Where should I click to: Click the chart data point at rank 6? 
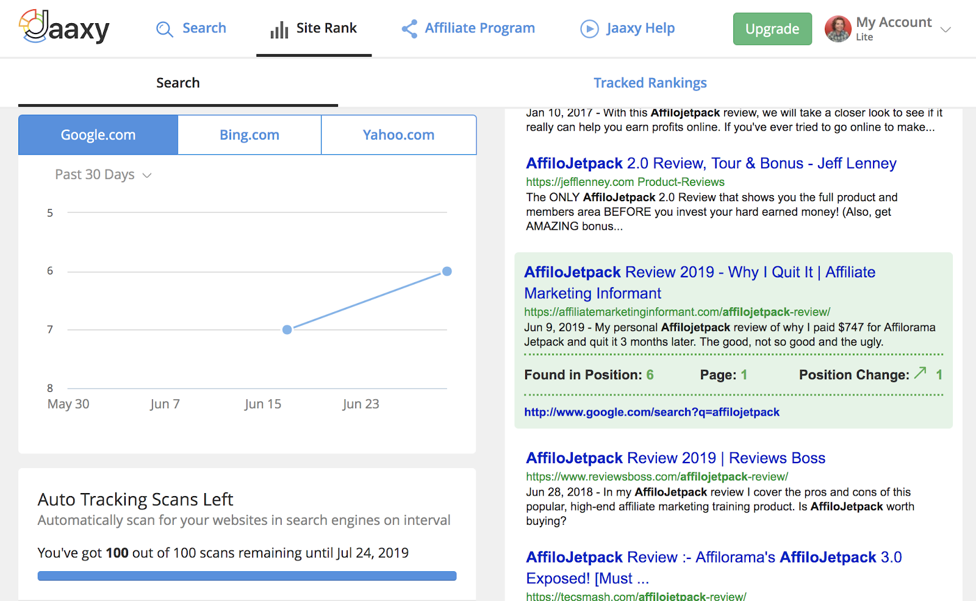point(447,271)
